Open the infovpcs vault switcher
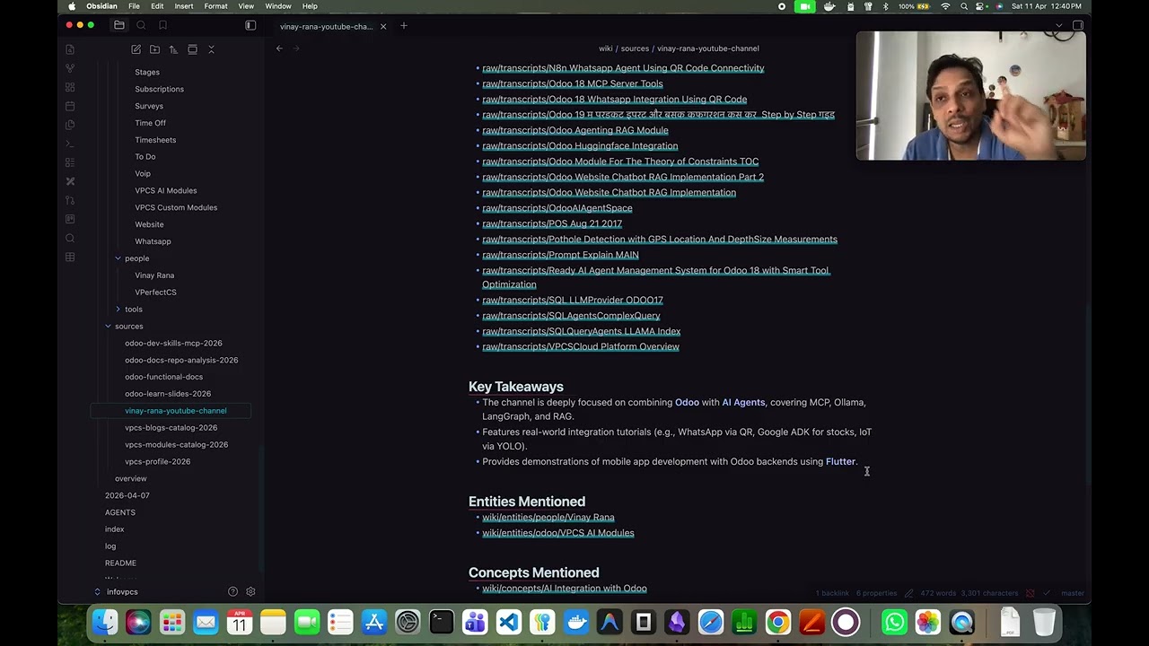The height and width of the screenshot is (646, 1149). tap(122, 592)
